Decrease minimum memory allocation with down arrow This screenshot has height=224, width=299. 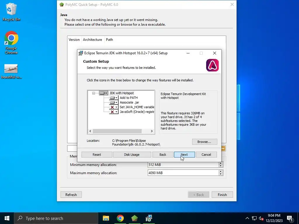pyautogui.click(x=221, y=166)
